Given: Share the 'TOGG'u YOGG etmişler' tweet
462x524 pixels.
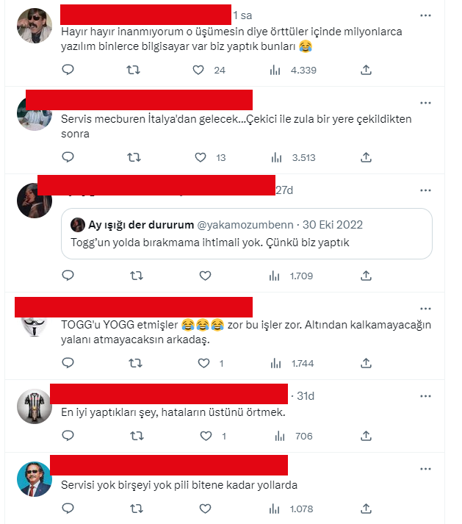Looking at the screenshot, I should click(x=366, y=363).
